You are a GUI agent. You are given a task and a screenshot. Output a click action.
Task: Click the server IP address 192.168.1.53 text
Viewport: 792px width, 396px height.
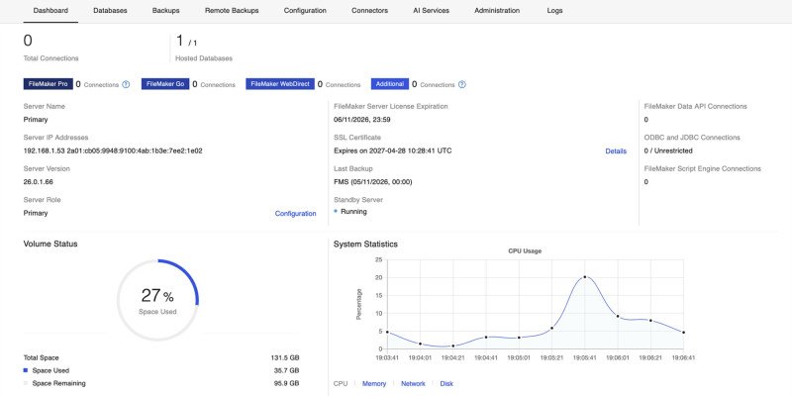[44, 150]
